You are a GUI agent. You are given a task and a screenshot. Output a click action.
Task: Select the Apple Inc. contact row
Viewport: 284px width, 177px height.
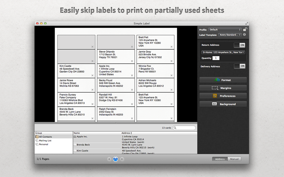point(135,139)
